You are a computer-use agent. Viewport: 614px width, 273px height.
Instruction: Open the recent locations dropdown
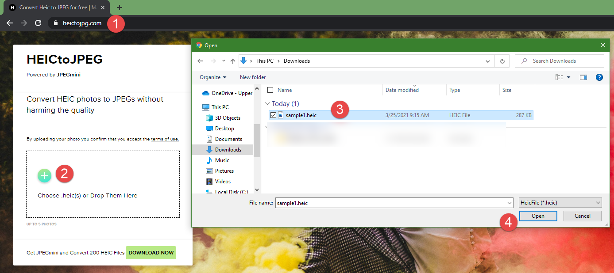224,61
